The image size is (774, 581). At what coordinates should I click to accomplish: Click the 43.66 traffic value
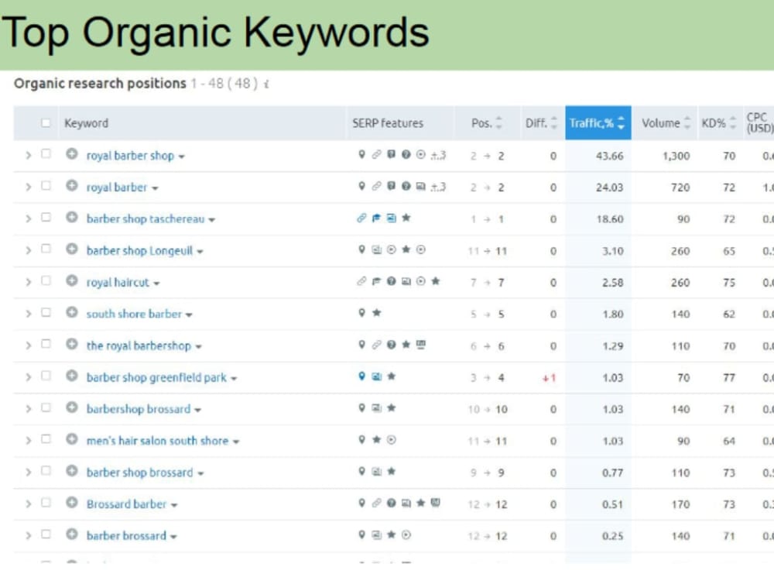(610, 156)
